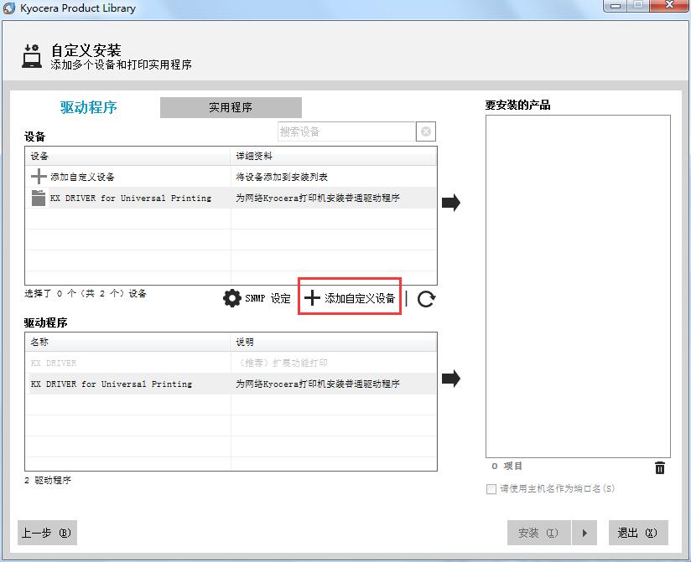Click the 退出 exit button
The width and height of the screenshot is (691, 562).
point(637,533)
